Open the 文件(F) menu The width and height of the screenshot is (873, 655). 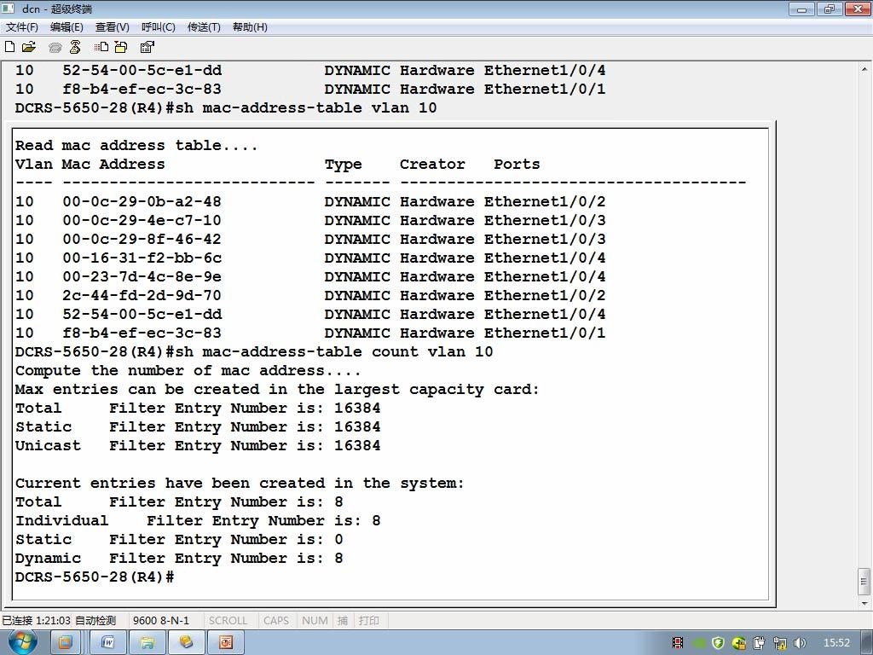[21, 27]
